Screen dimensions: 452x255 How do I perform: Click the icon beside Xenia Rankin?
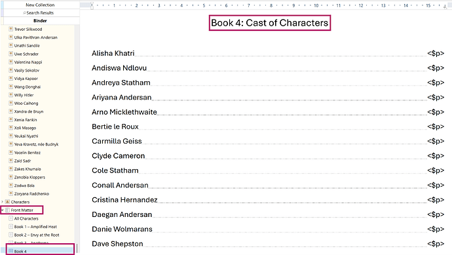tap(10, 119)
